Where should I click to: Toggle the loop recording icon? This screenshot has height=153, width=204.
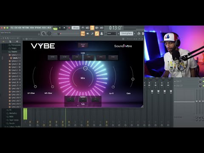[102, 28]
